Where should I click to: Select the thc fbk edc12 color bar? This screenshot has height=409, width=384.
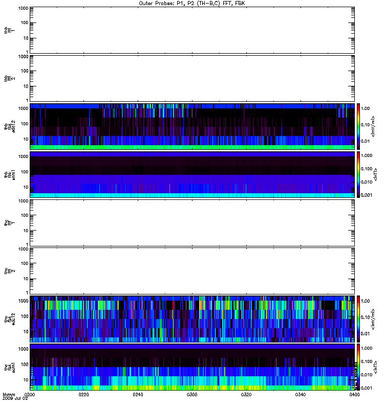pos(358,319)
